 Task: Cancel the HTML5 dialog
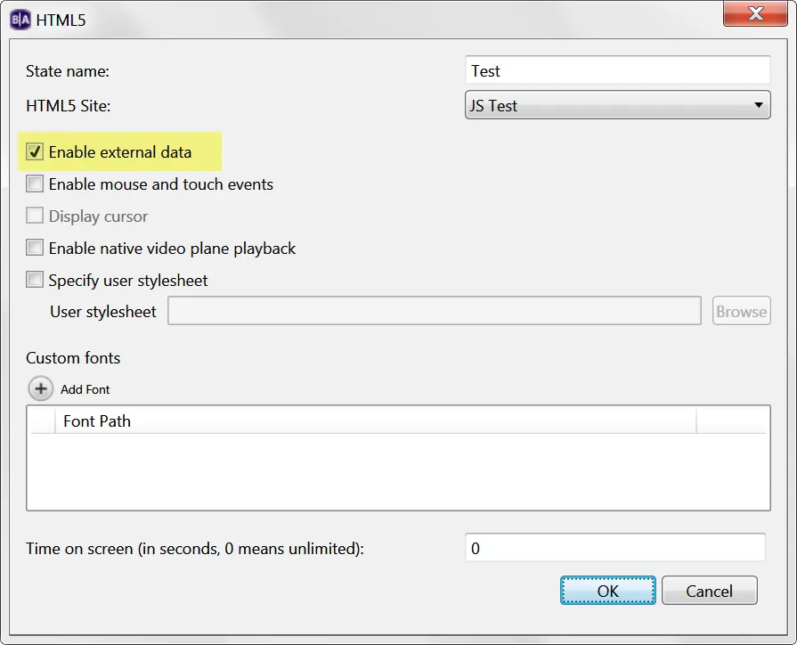coord(709,591)
